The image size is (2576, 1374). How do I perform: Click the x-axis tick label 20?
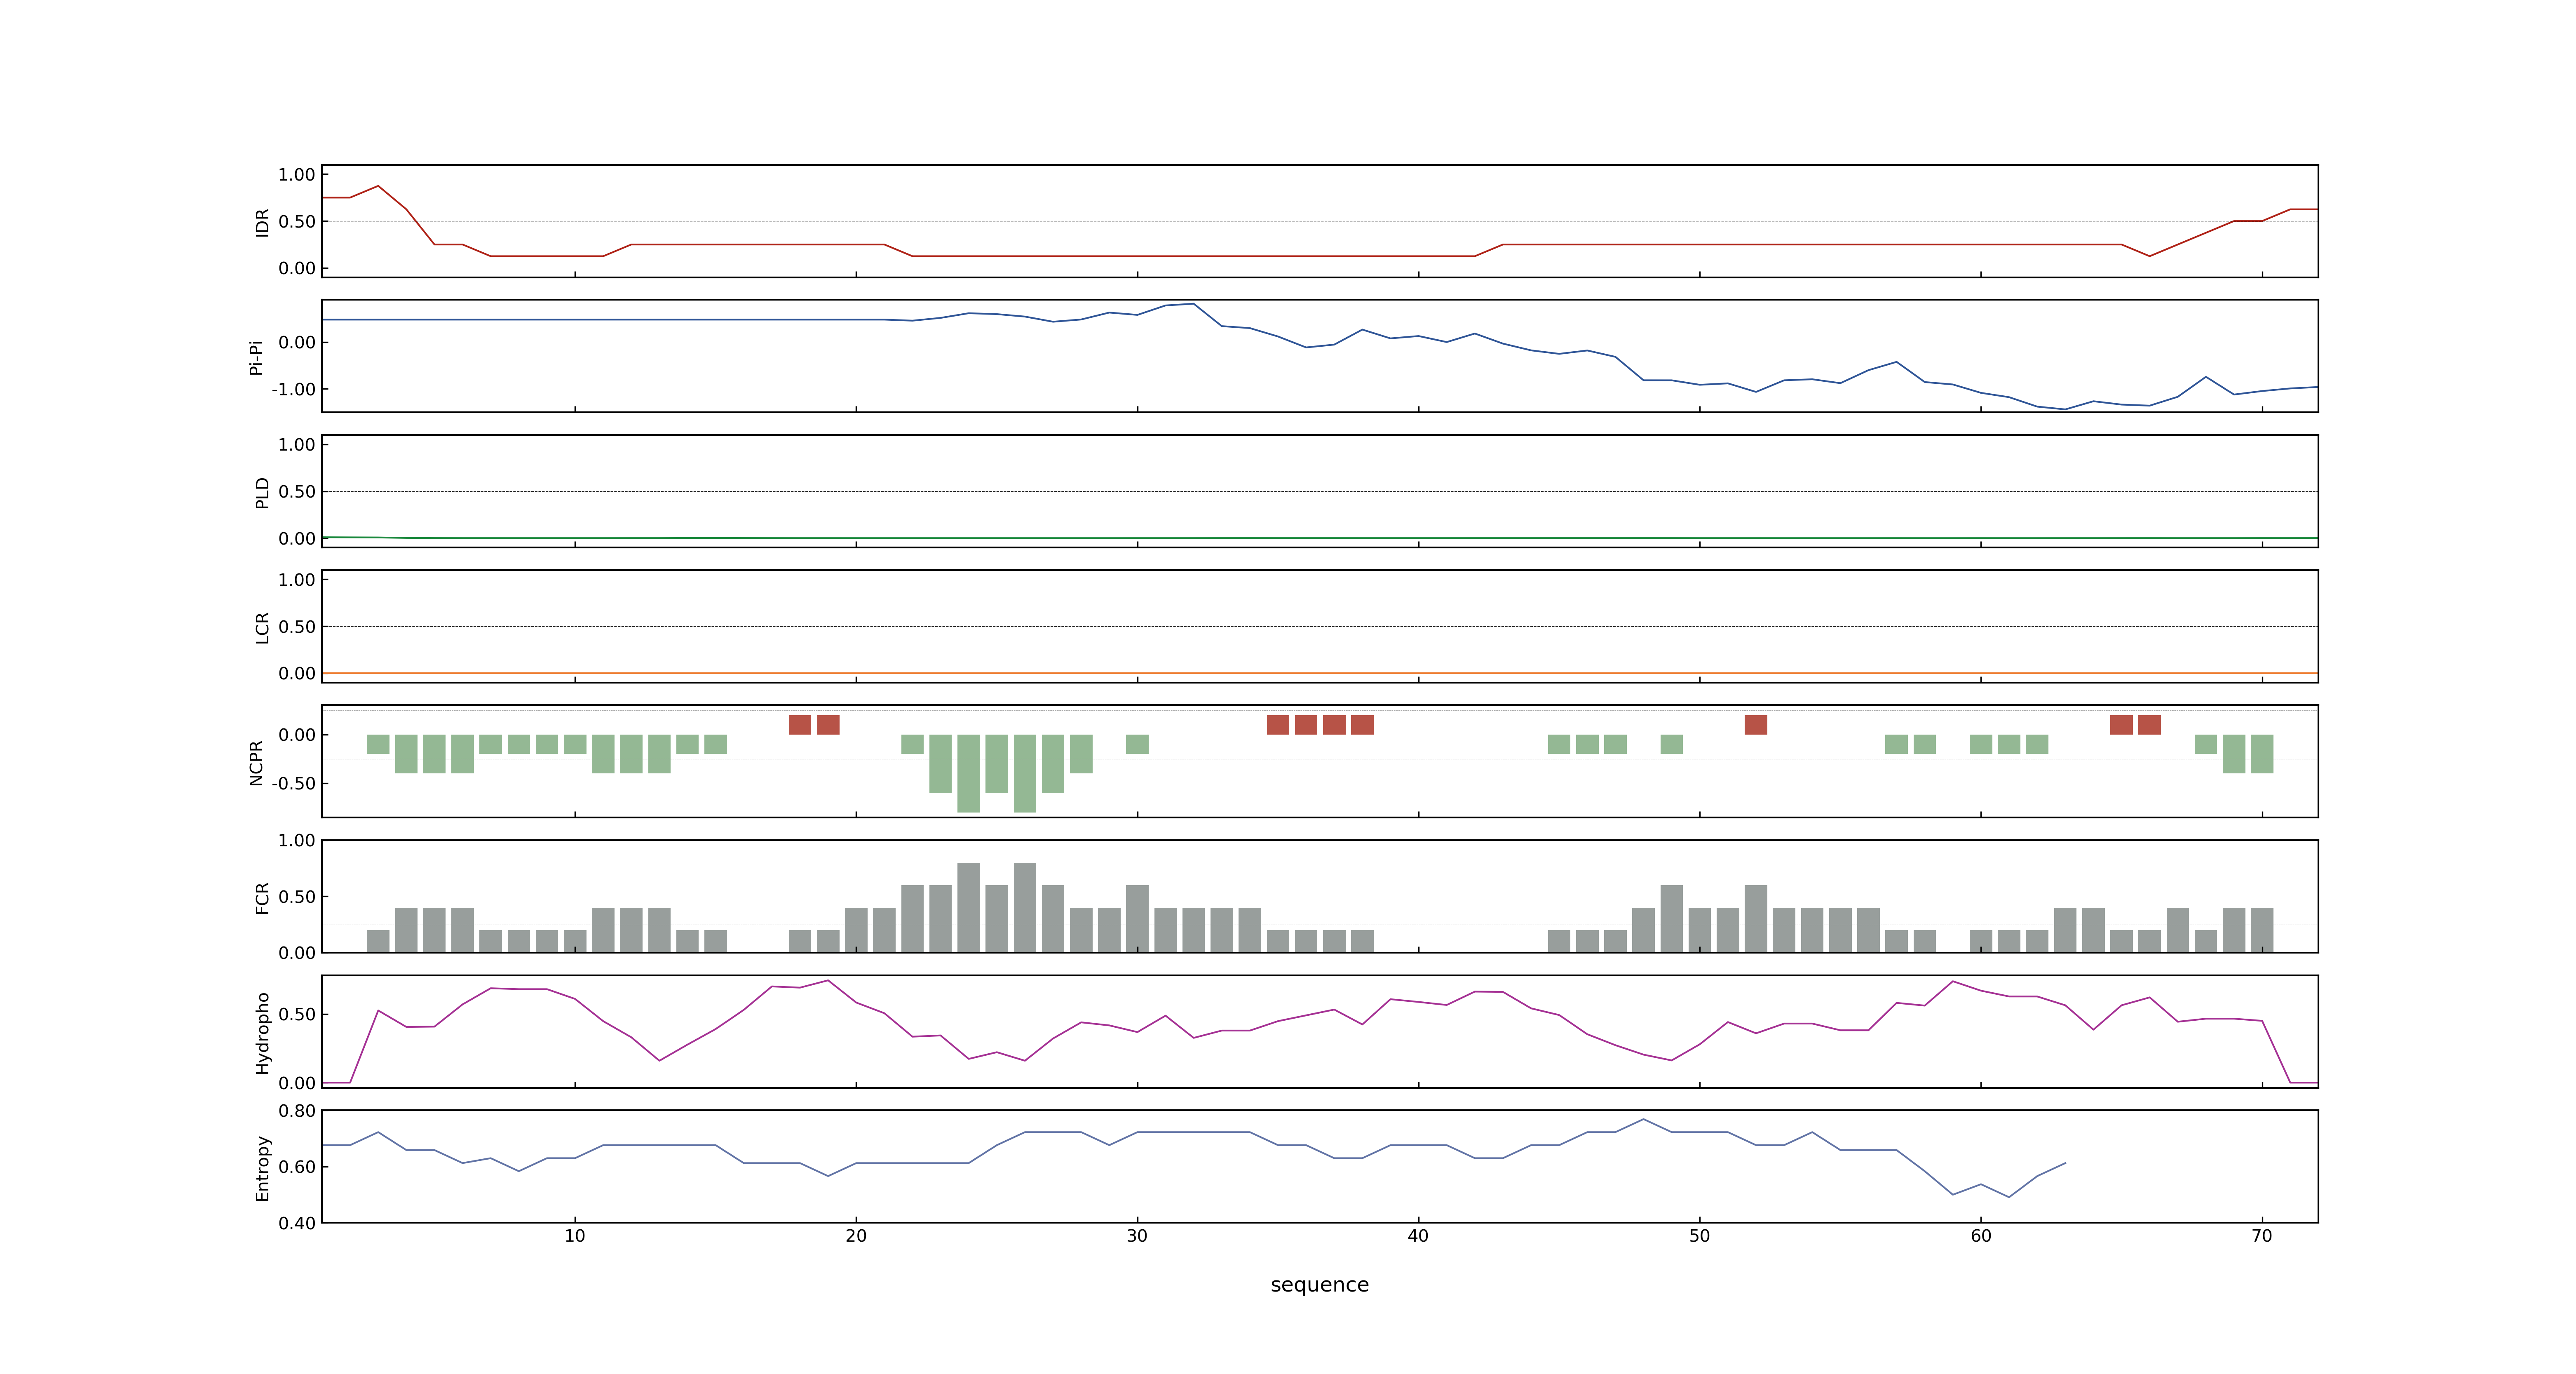[x=856, y=1236]
